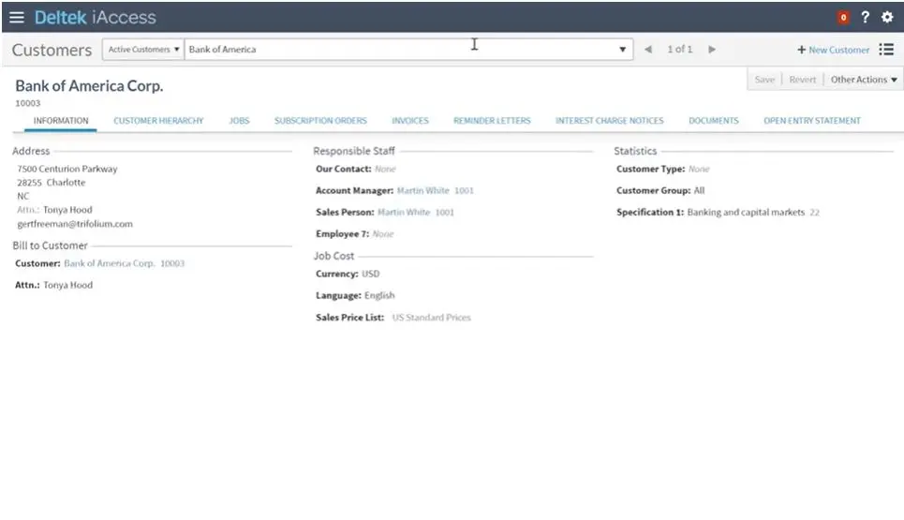The image size is (904, 520).
Task: Expand the Other Actions menu
Action: (864, 80)
